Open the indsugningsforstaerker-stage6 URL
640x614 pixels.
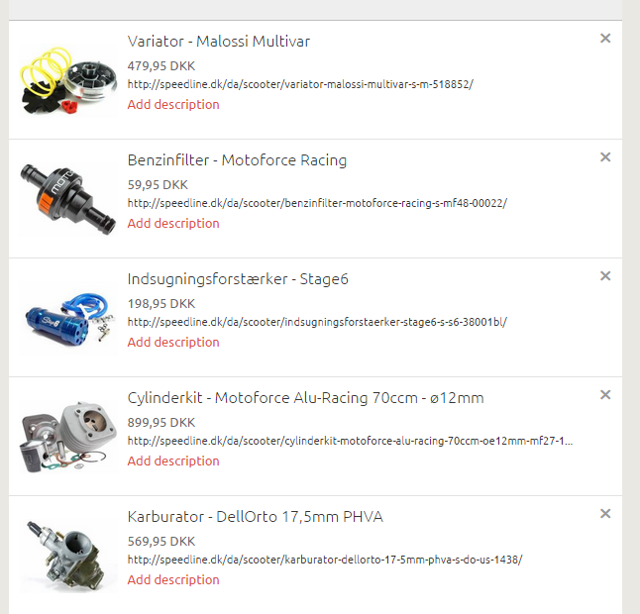[317, 322]
